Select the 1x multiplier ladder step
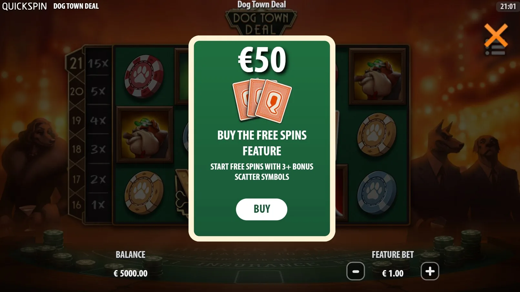 tap(98, 204)
